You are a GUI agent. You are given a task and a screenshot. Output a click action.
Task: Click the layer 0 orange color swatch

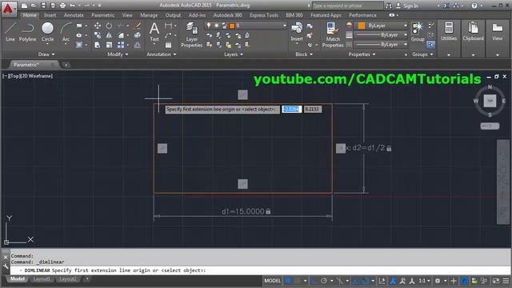pos(232,26)
